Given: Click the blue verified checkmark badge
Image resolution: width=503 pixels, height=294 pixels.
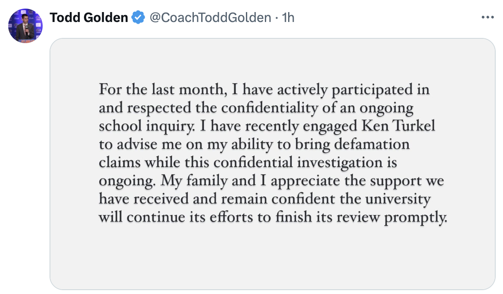Looking at the screenshot, I should (138, 17).
